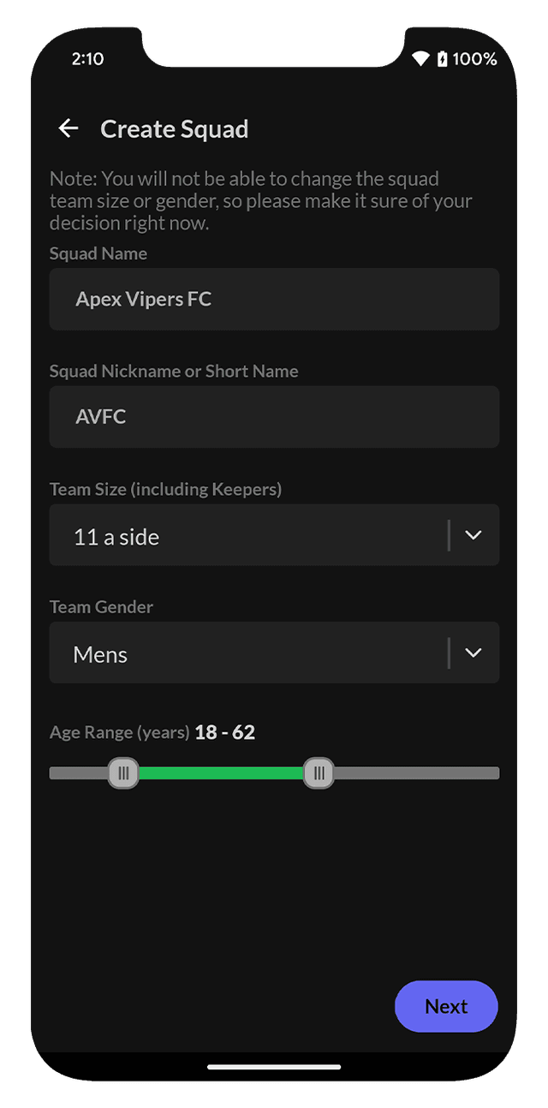Tap the home indicator bar
Image resolution: width=548 pixels, height=1108 pixels.
coord(274,1067)
